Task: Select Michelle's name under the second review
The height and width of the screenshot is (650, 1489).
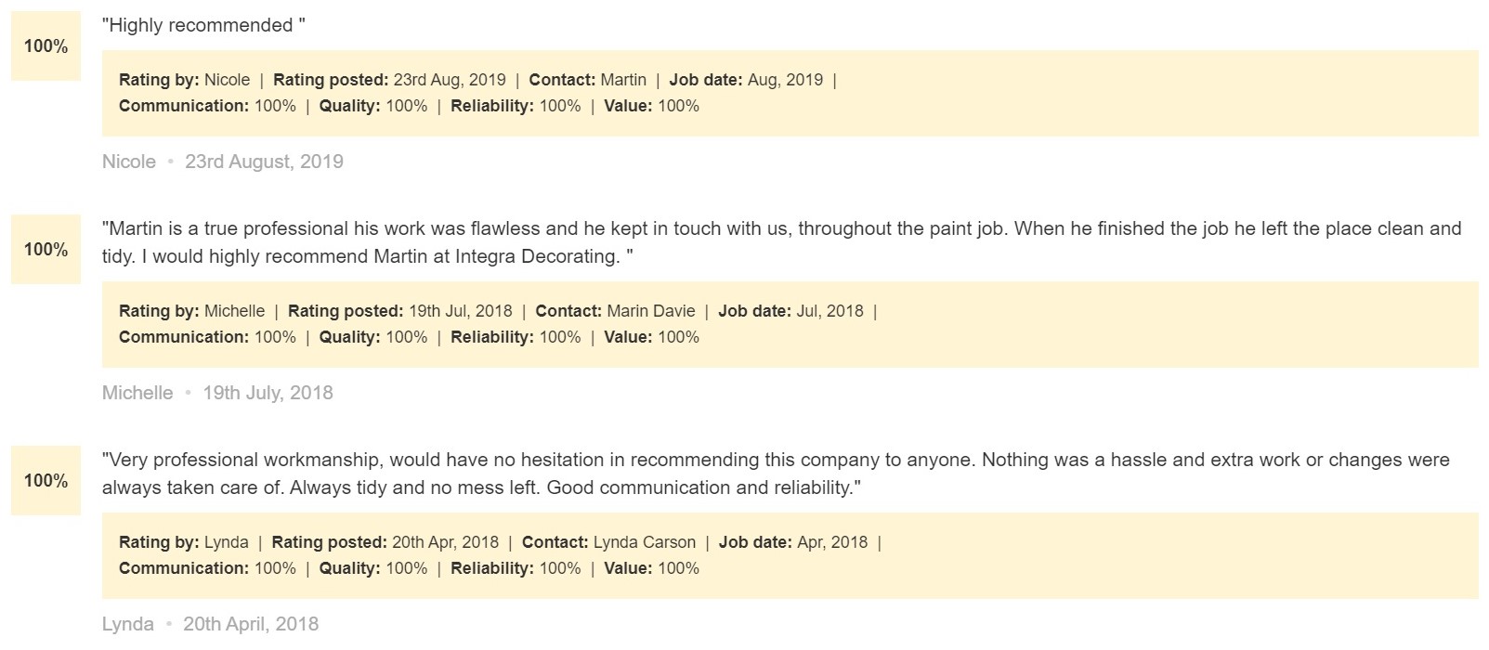Action: [137, 393]
